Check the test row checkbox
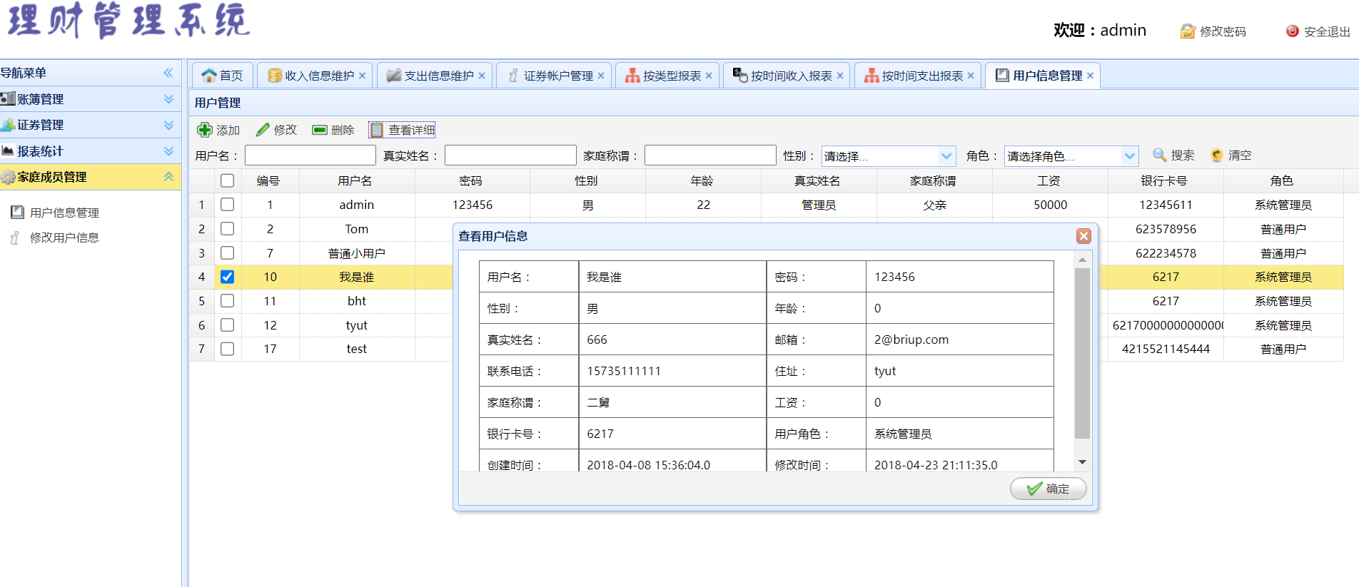The width and height of the screenshot is (1359, 587). [227, 349]
